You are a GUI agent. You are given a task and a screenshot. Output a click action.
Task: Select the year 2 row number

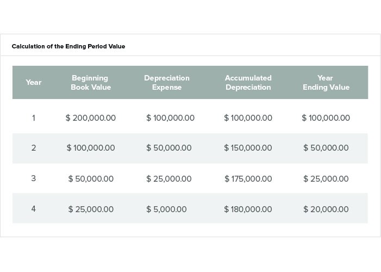pos(34,148)
